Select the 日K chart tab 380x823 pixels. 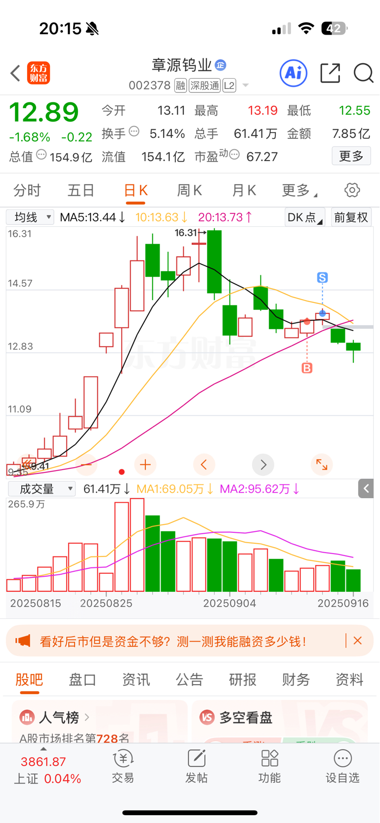click(x=136, y=190)
